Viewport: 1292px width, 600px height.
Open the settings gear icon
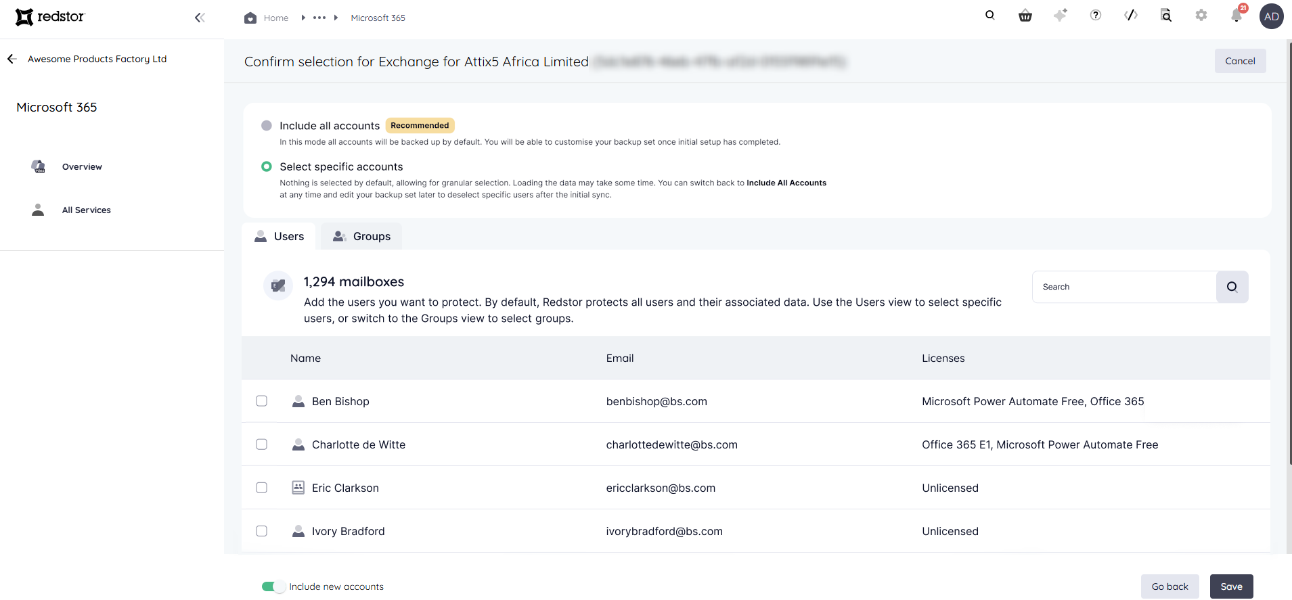click(x=1201, y=15)
